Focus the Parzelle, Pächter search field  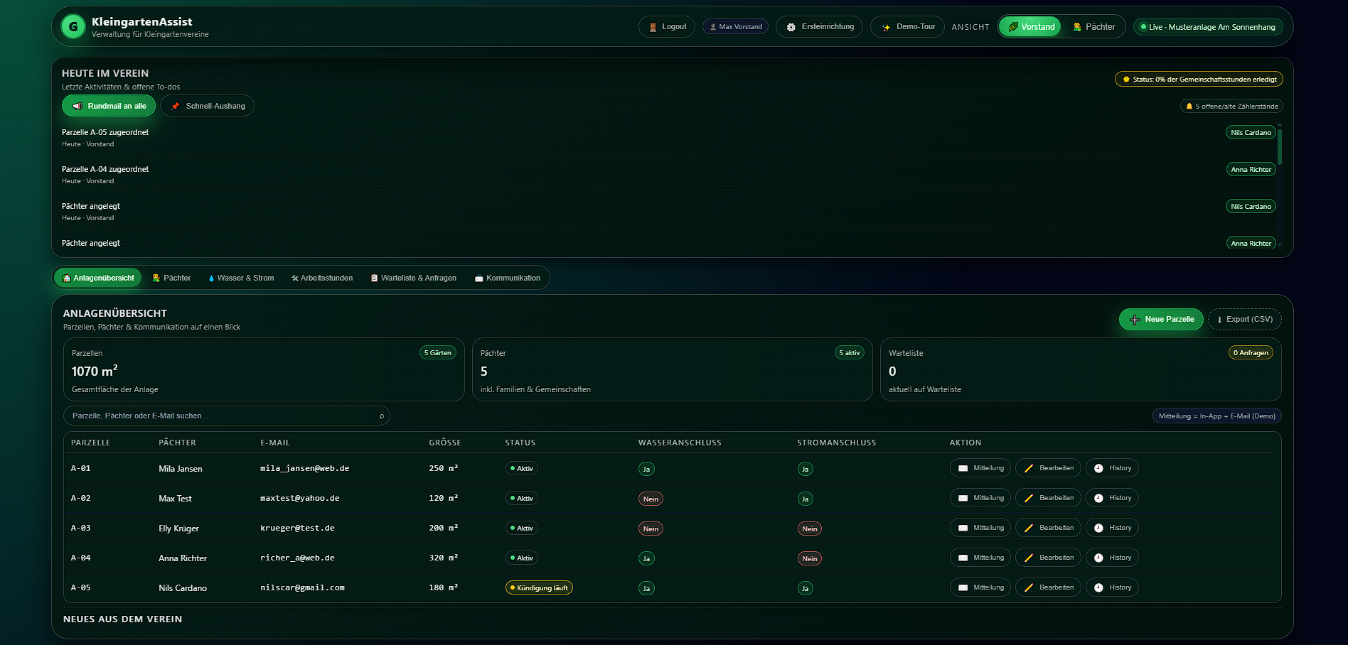pos(220,416)
